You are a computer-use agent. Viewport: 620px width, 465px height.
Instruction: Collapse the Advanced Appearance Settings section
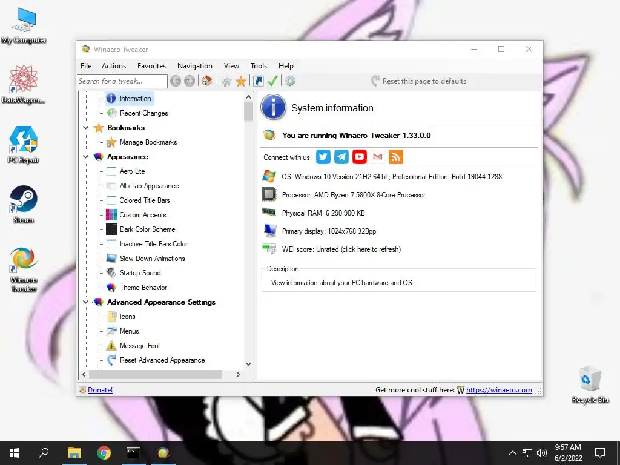[x=85, y=302]
